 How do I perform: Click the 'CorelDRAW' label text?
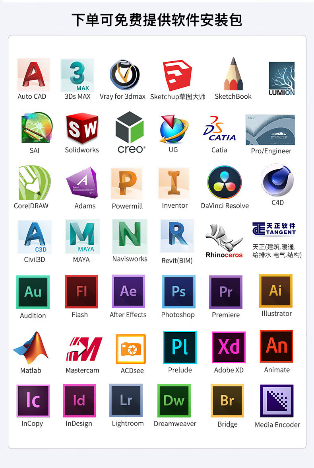31,206
